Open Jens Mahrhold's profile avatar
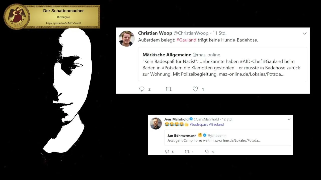This screenshot has width=321, height=180. [156, 123]
